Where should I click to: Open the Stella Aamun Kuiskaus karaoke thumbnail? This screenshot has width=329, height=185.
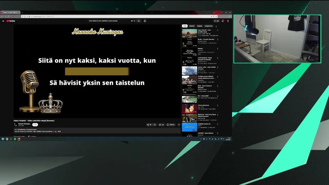tap(189, 89)
